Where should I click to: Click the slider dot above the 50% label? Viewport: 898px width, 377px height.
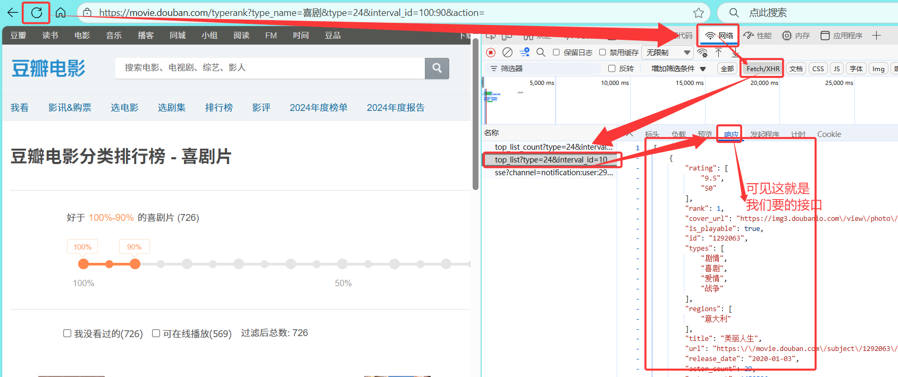pos(342,264)
